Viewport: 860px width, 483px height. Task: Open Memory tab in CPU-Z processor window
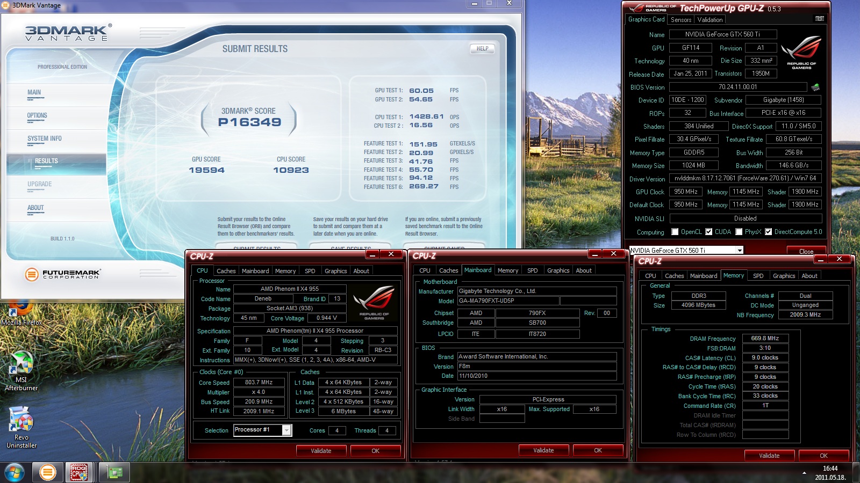[285, 271]
